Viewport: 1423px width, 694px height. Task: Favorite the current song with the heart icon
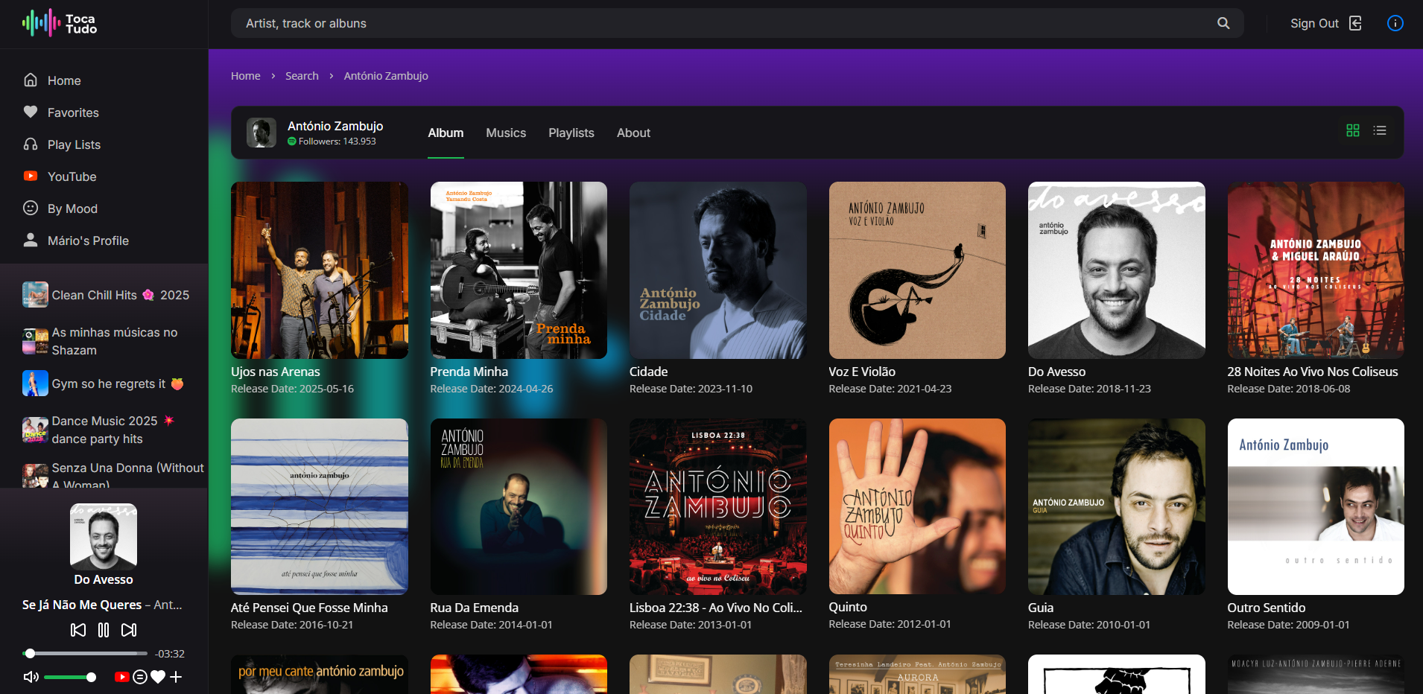coord(158,677)
